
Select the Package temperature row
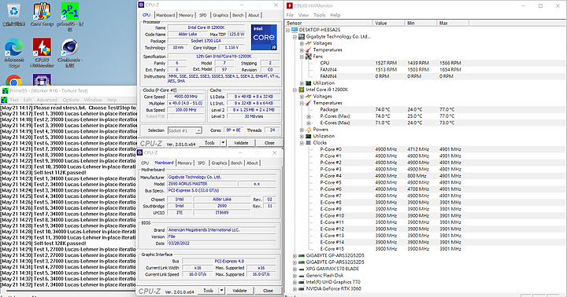(x=425, y=110)
